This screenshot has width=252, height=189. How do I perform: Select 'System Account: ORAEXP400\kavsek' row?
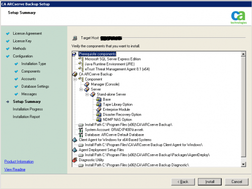point(114,130)
